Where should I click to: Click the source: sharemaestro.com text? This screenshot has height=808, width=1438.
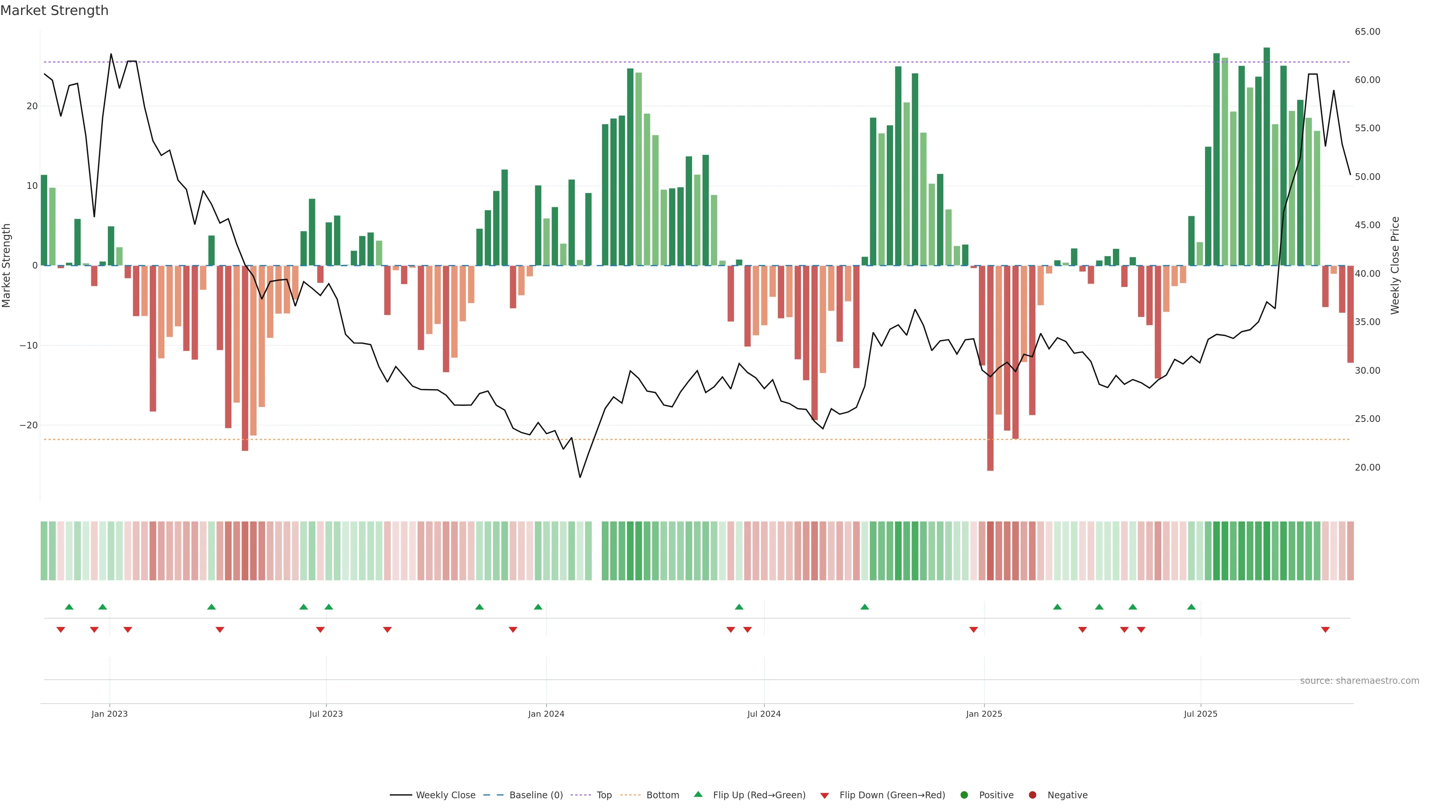click(x=1359, y=681)
